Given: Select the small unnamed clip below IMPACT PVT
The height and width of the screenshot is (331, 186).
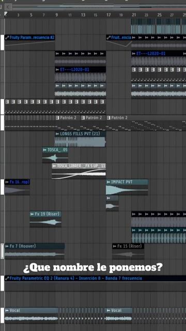Looking at the screenshot, I should [x=112, y=203].
